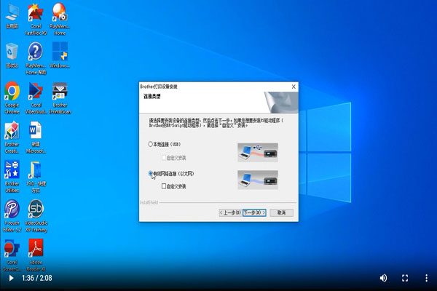Enter fullscreen video mode
Image resolution: width=437 pixels, height=291 pixels.
click(405, 278)
